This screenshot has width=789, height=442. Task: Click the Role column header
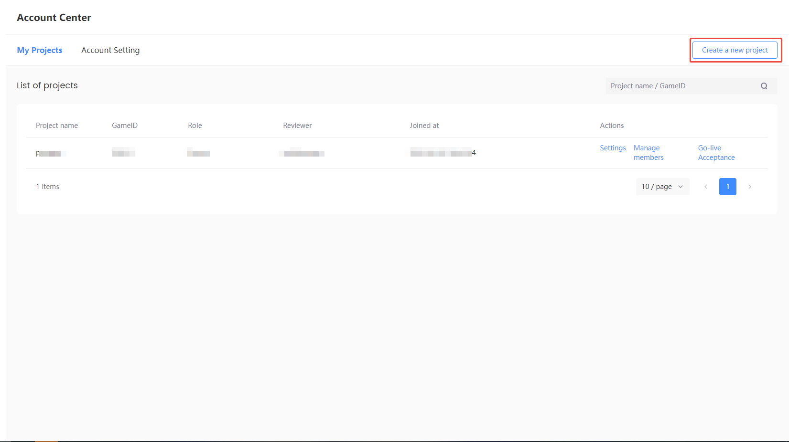point(195,126)
